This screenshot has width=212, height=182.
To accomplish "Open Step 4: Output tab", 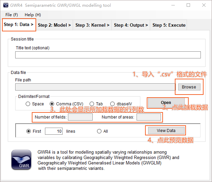I will (131, 25).
